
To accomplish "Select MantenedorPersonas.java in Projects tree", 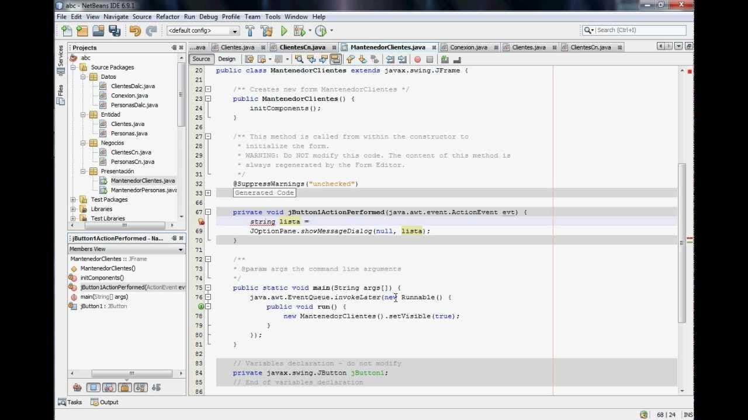I will click(144, 190).
